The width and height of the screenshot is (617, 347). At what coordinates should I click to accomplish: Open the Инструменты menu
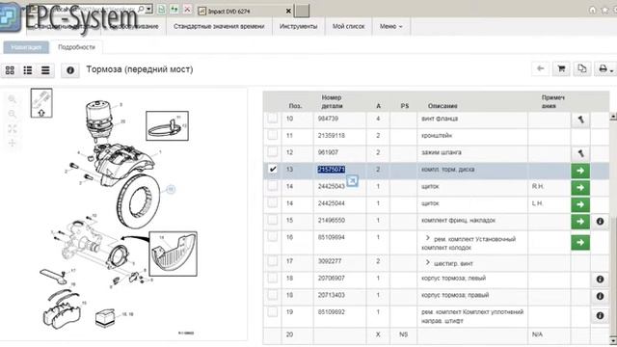298,26
